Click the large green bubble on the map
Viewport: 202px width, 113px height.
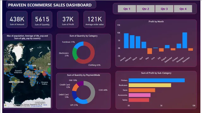(49, 70)
